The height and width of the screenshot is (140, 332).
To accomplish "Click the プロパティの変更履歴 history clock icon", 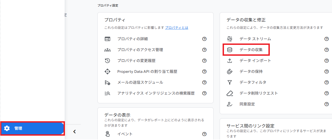I will tap(107, 61).
